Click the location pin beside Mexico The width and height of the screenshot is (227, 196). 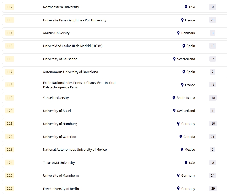pos(182,149)
